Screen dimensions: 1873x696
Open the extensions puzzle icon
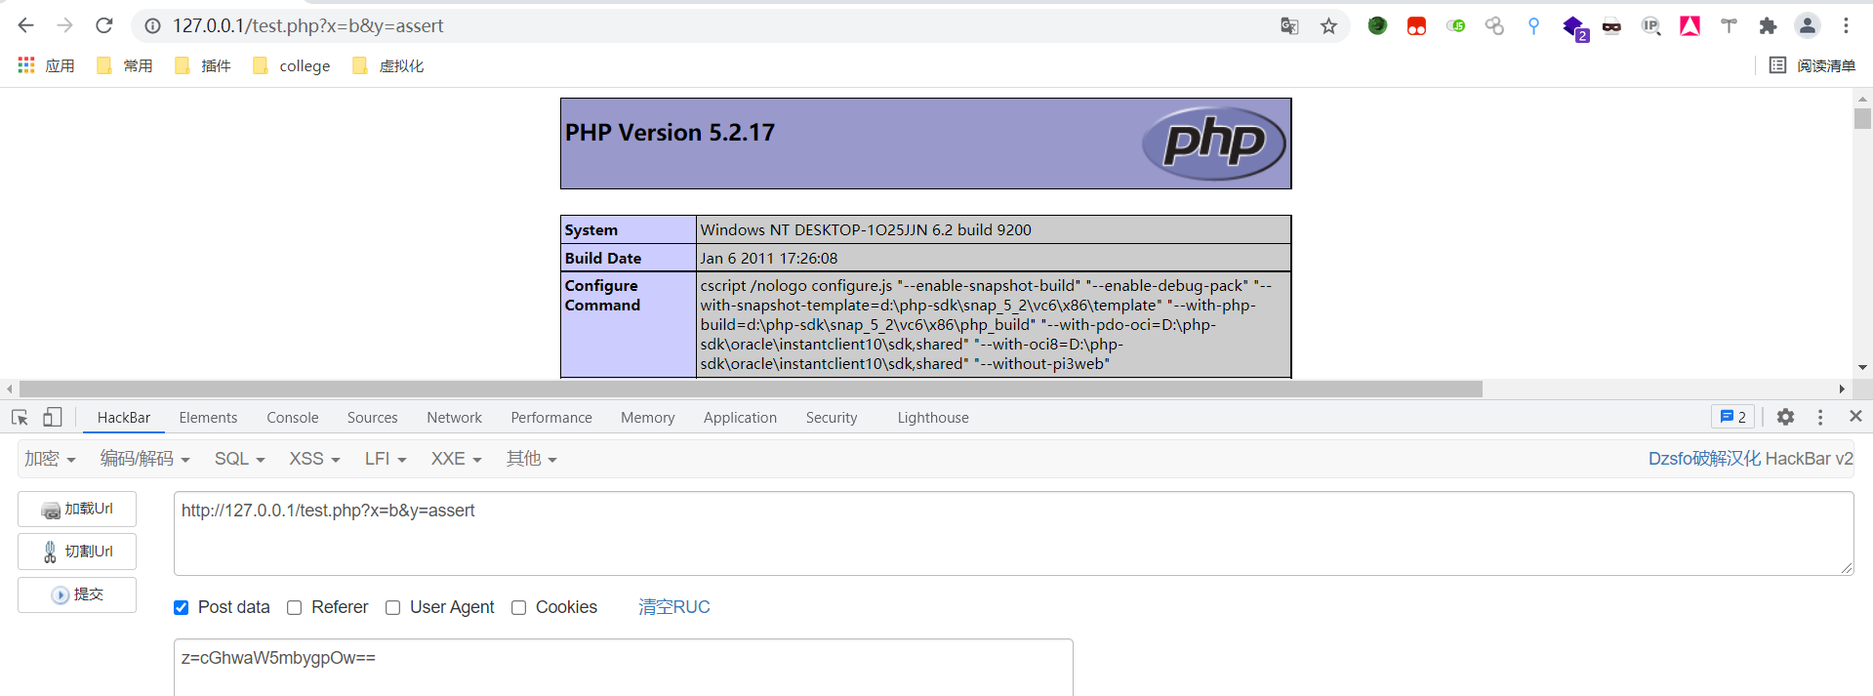1768,26
